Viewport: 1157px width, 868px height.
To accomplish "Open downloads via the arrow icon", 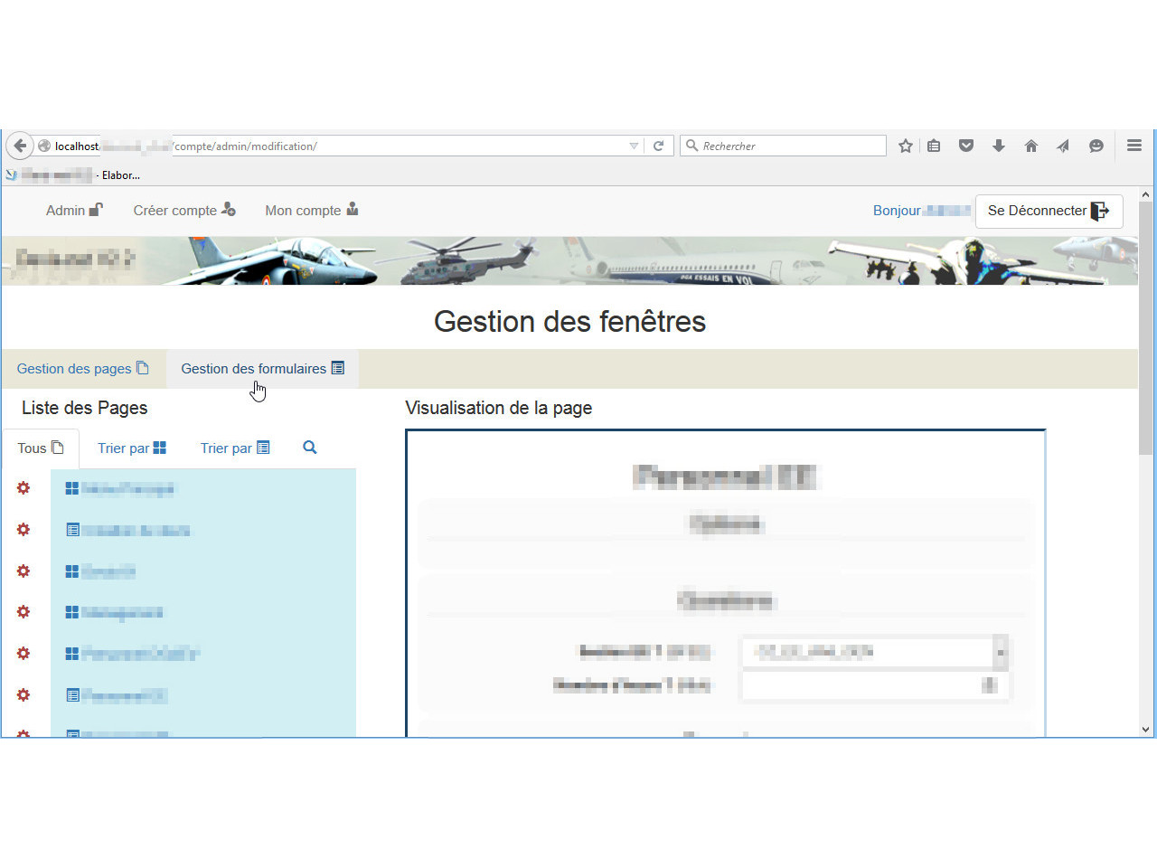I will coord(998,146).
